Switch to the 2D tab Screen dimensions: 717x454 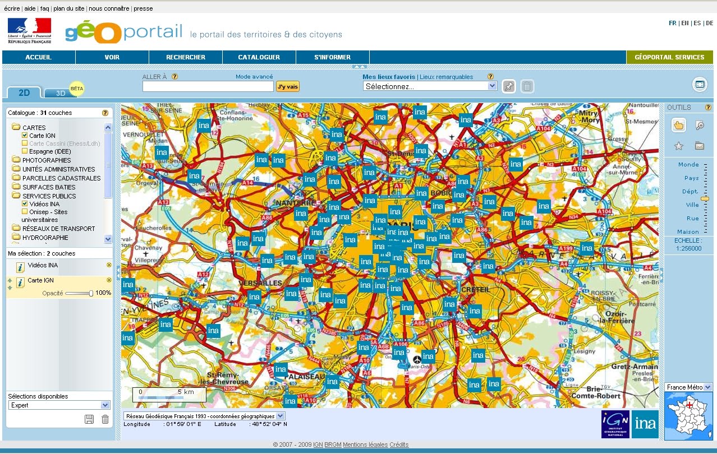24,93
